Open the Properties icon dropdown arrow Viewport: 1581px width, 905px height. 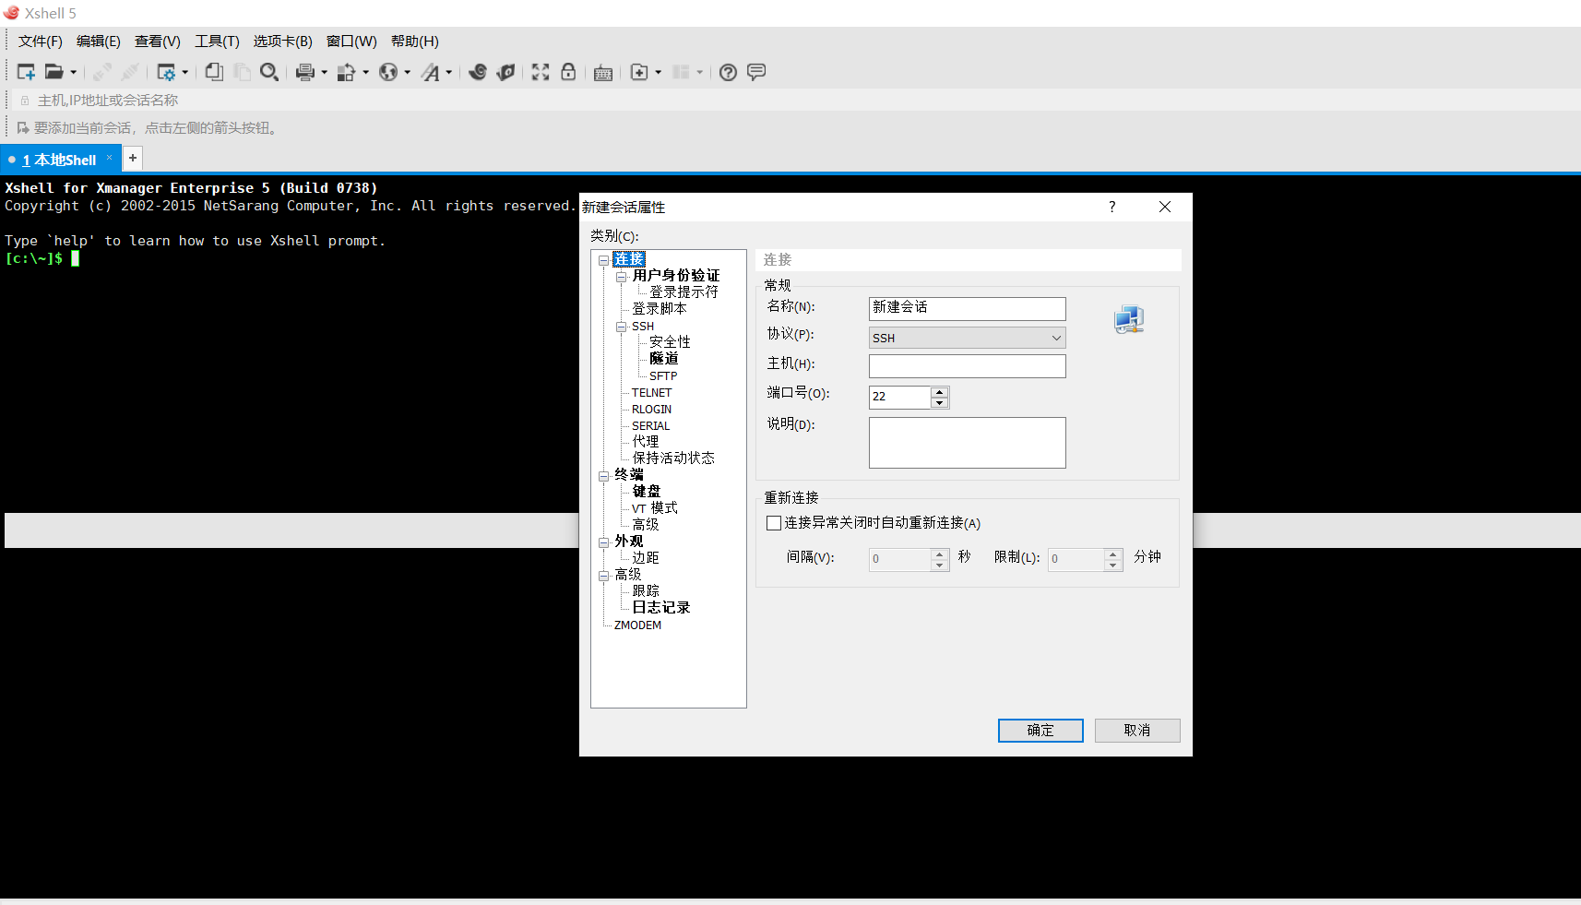[x=185, y=72]
